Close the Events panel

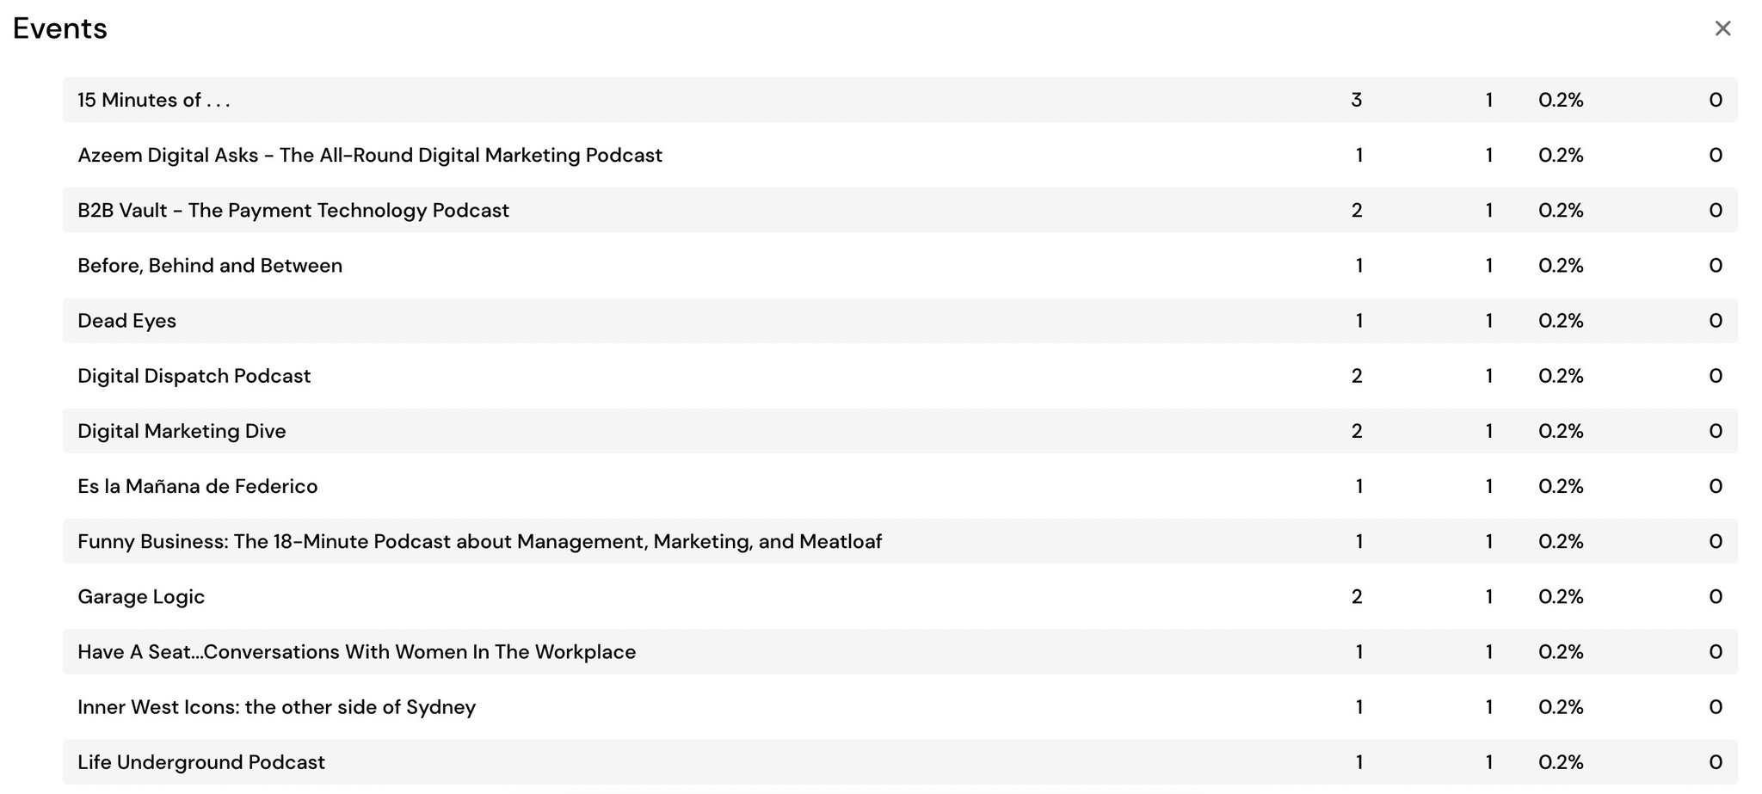1722,28
